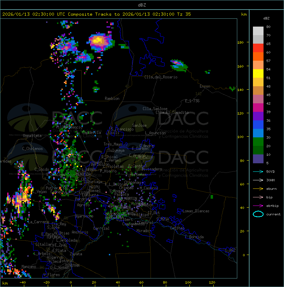Viewport: 284px width, 287px height.
Task: Click the cyan ellipse beside 'current'
Action: [258, 214]
